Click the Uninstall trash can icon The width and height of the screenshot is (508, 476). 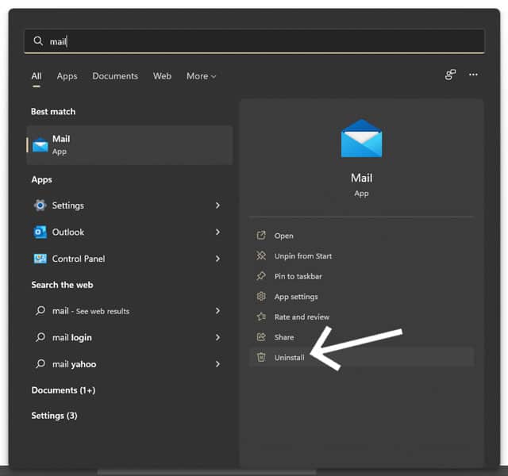pos(261,357)
